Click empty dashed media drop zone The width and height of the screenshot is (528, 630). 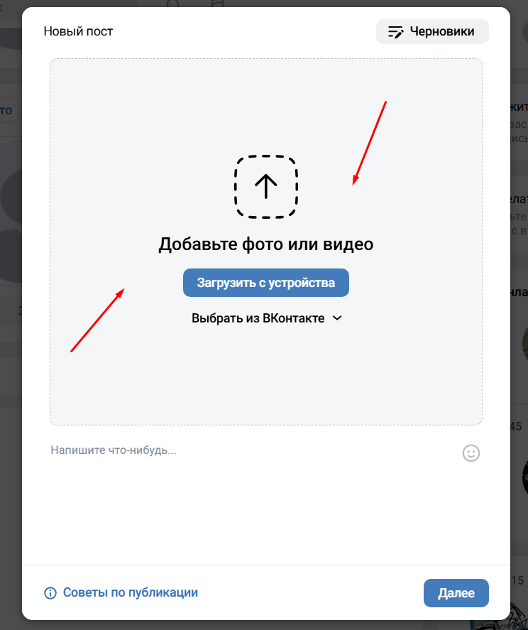(266, 378)
